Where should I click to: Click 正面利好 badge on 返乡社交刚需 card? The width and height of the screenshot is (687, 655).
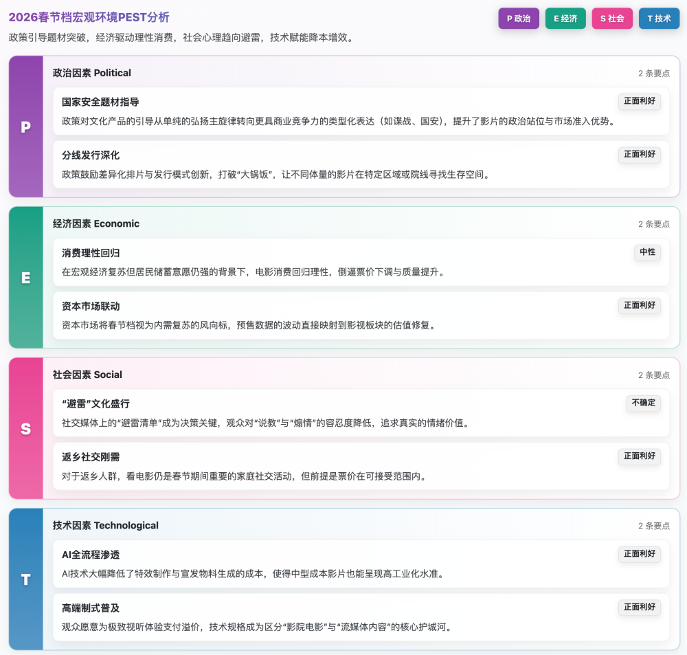click(x=639, y=456)
